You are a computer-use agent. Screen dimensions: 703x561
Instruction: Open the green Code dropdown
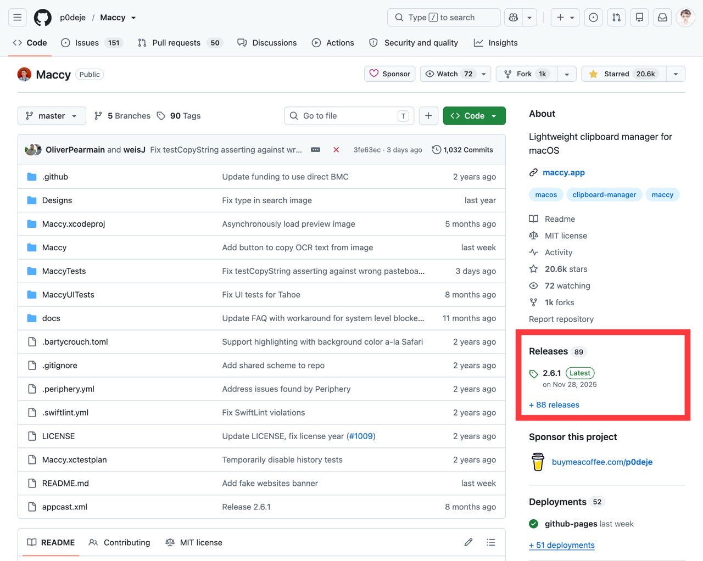coord(474,116)
